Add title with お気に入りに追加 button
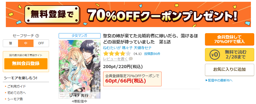The height and width of the screenshot is (104, 256). pyautogui.click(x=230, y=70)
